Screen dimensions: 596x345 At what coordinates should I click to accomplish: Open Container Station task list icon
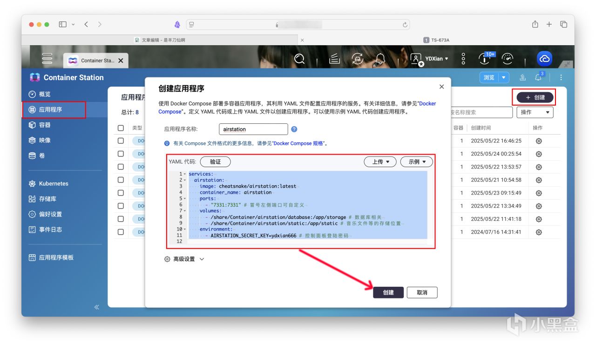523,78
